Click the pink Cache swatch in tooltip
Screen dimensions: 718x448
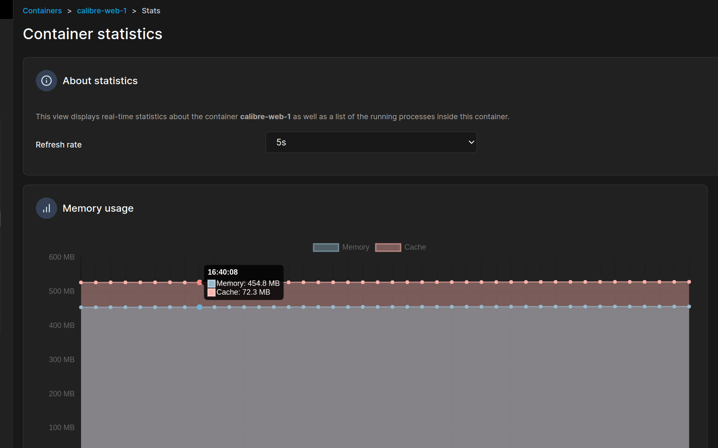(x=211, y=292)
